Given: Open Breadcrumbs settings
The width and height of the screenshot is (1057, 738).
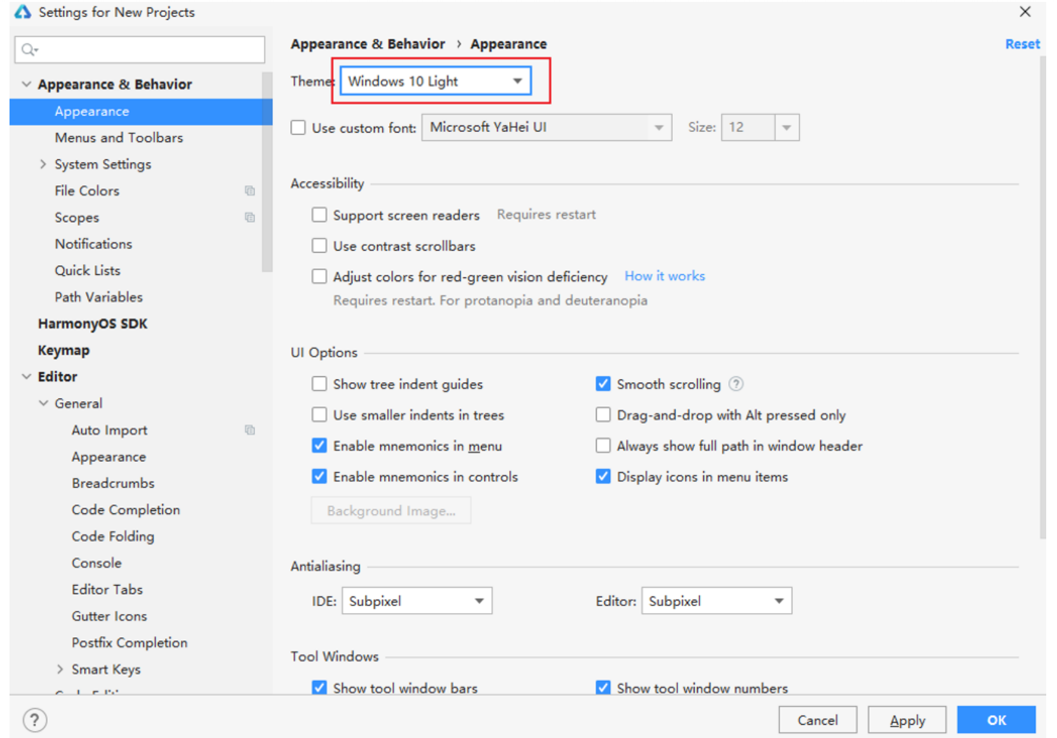Looking at the screenshot, I should pyautogui.click(x=113, y=483).
